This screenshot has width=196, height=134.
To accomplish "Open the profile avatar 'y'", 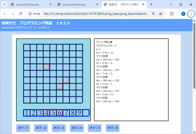I will pyautogui.click(x=183, y=14).
